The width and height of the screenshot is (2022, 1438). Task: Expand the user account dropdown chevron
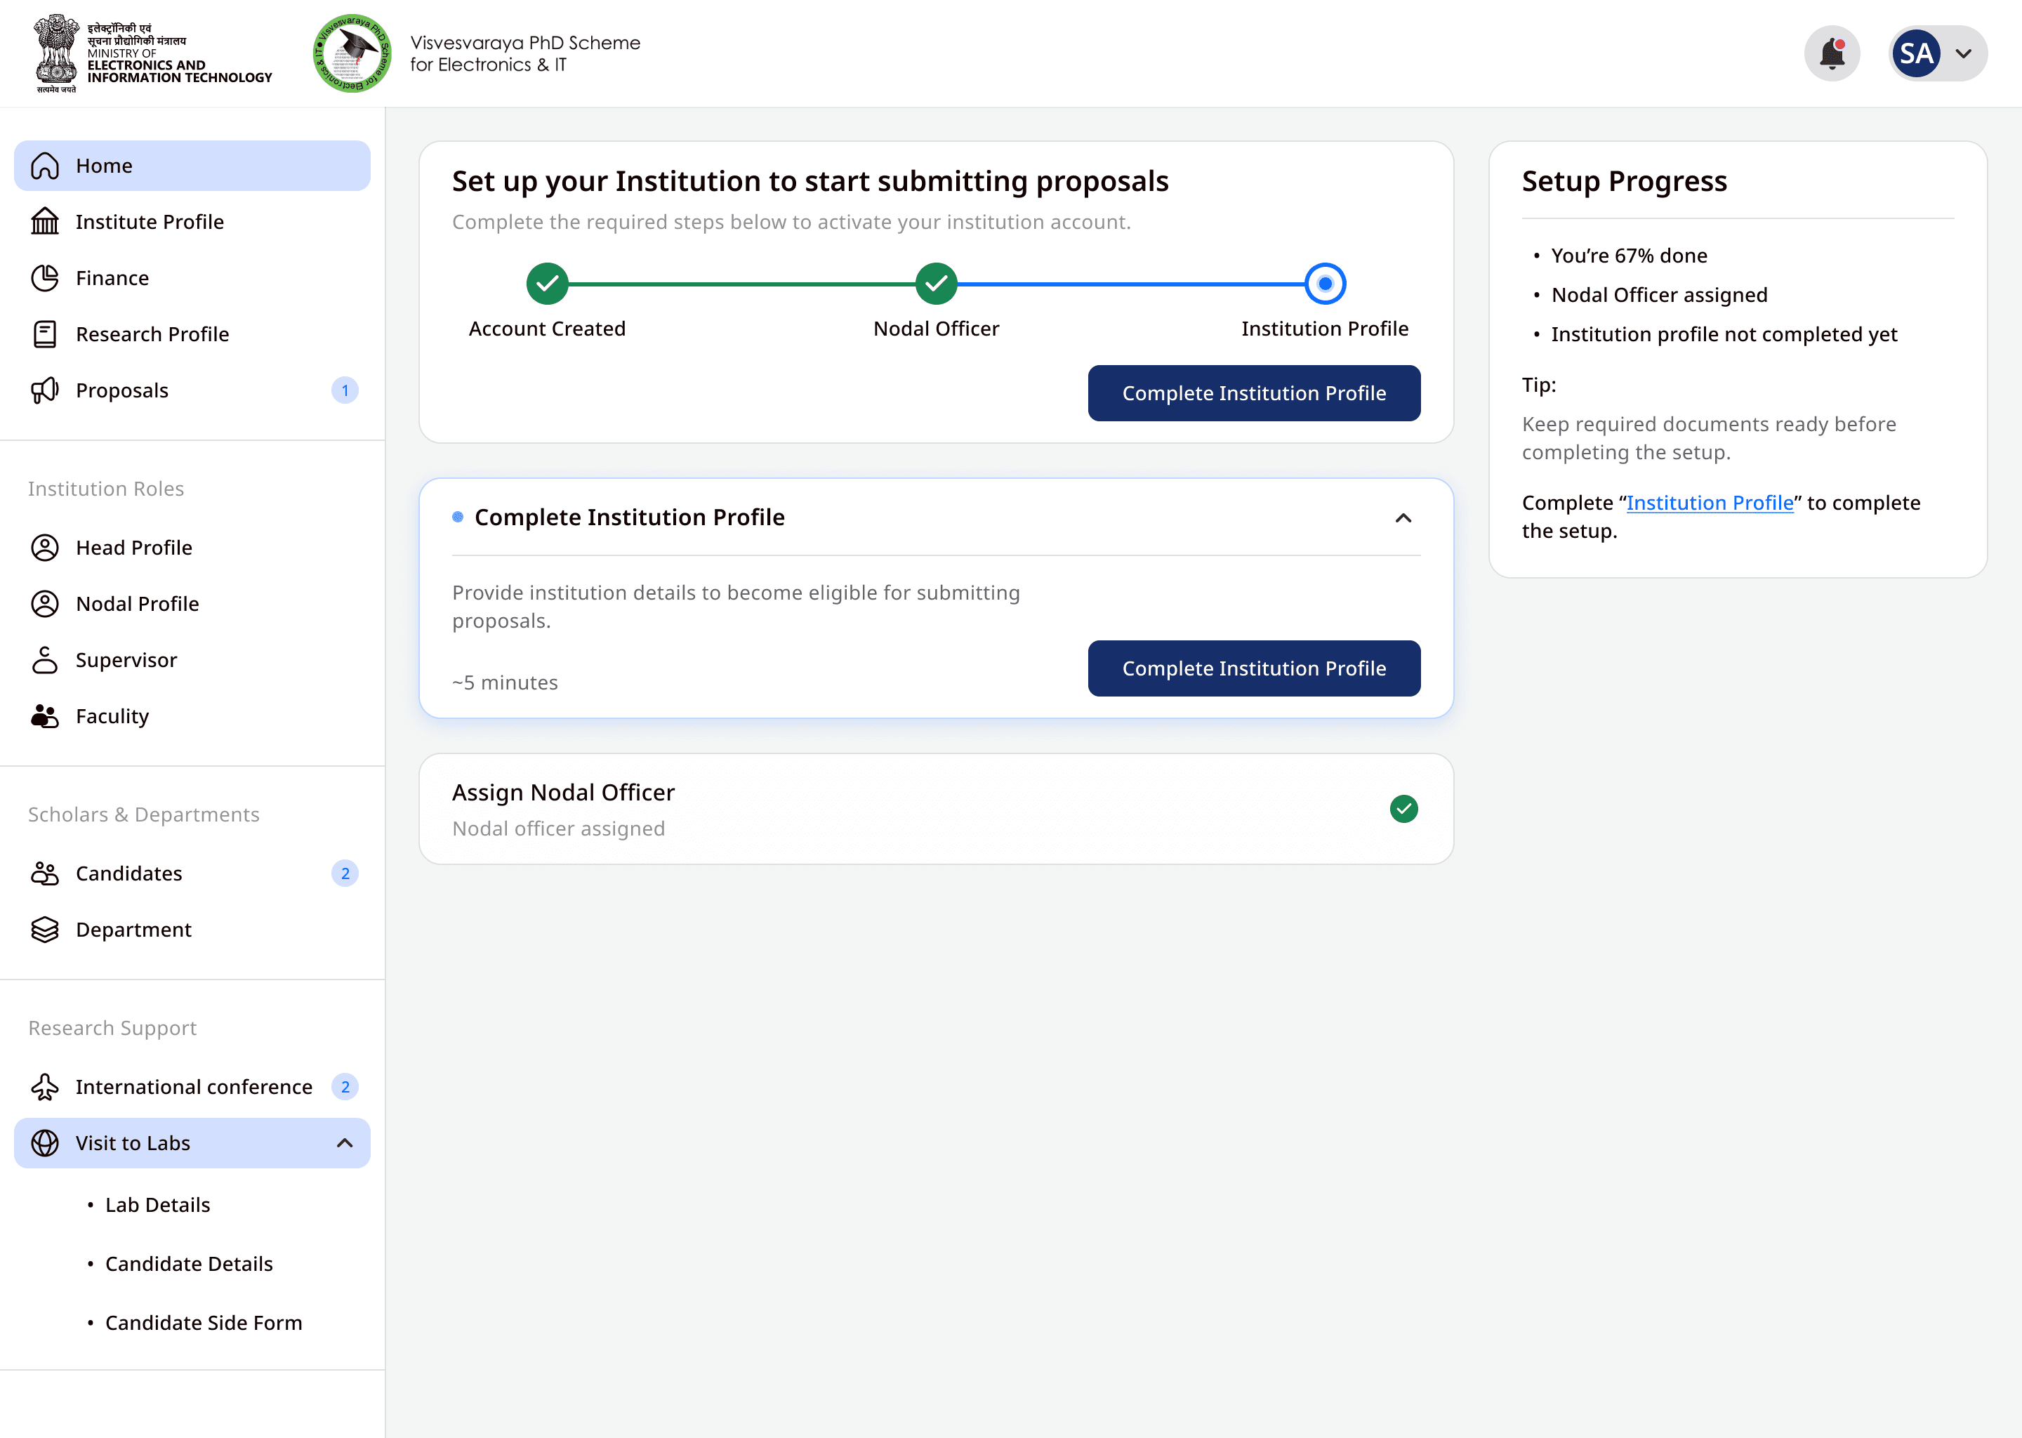pos(1964,54)
